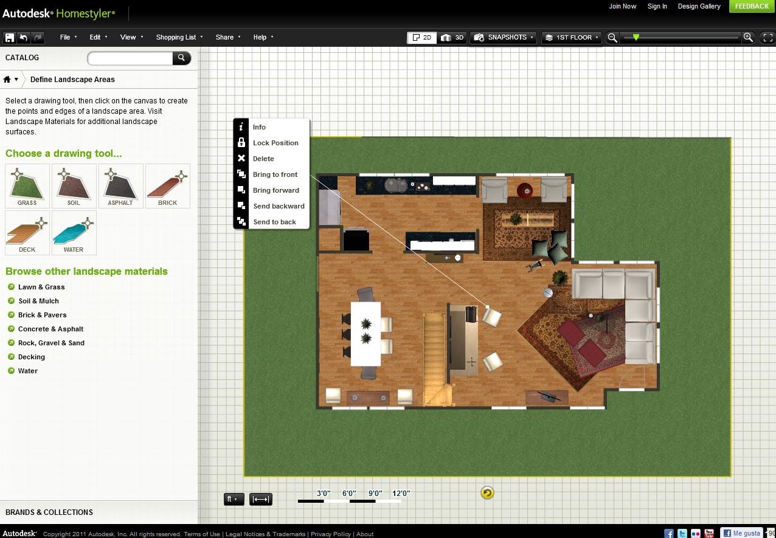Select the Water drawing tool
This screenshot has height=538, width=776.
[x=74, y=233]
